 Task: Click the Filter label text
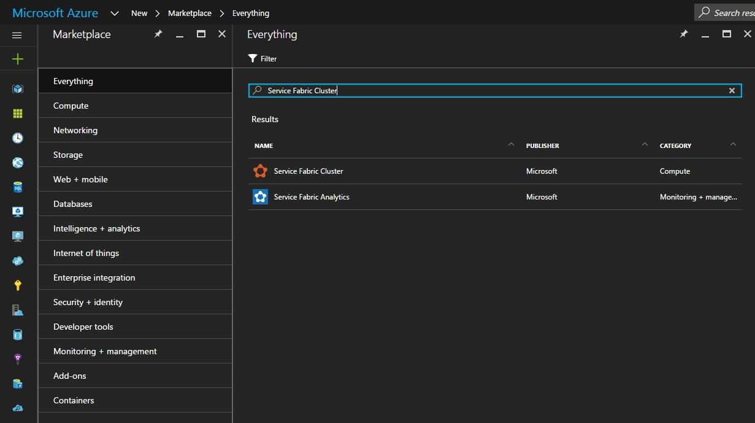coord(269,59)
